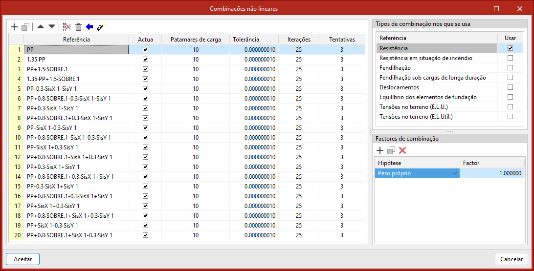
Task: Click the blue left arrow icon
Action: click(x=89, y=27)
